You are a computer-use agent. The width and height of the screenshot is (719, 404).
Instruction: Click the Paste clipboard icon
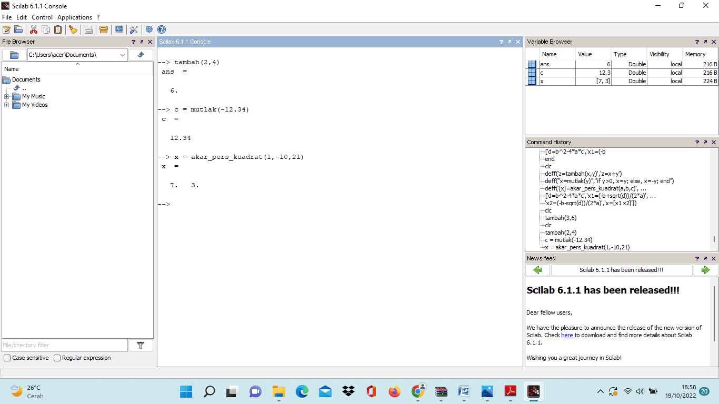pyautogui.click(x=58, y=29)
